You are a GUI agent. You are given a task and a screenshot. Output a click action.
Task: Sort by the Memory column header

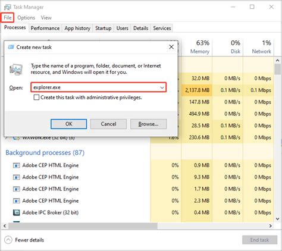[196, 47]
